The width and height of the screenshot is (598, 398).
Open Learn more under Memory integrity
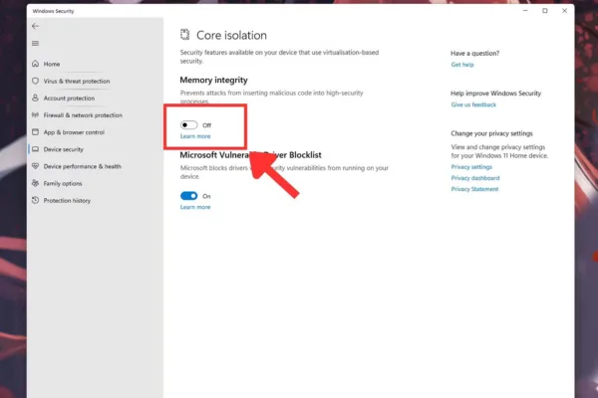point(195,136)
